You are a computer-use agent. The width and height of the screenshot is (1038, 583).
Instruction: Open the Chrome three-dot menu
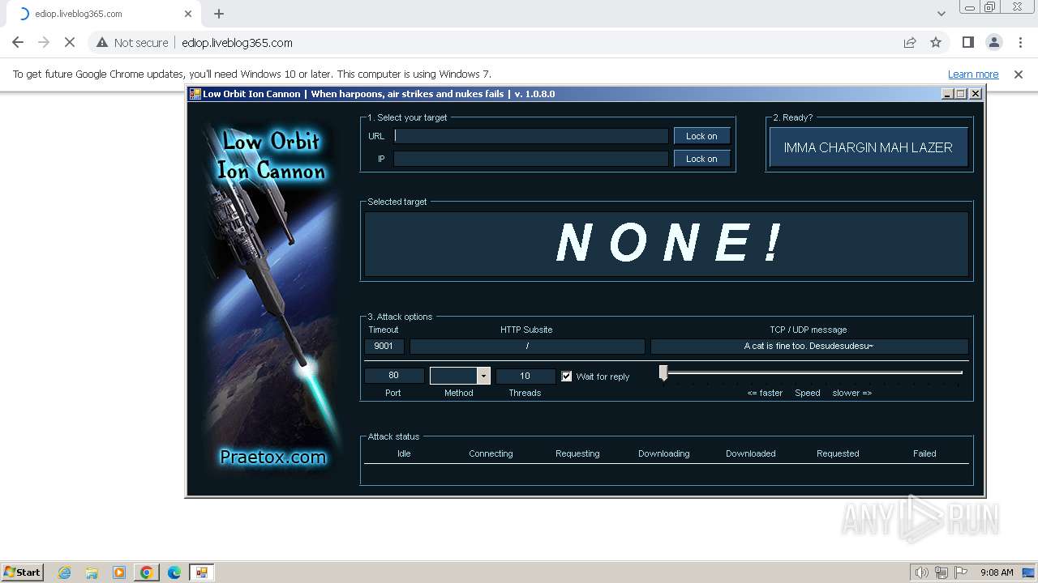pyautogui.click(x=1020, y=42)
